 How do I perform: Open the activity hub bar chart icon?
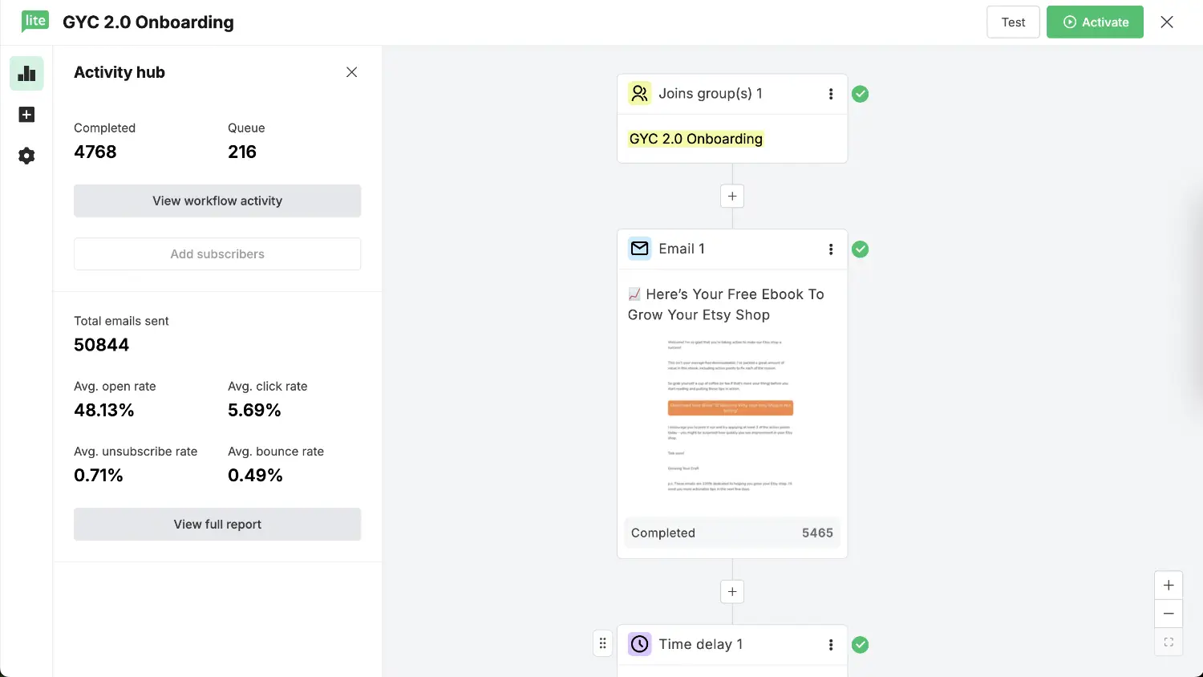pos(26,74)
